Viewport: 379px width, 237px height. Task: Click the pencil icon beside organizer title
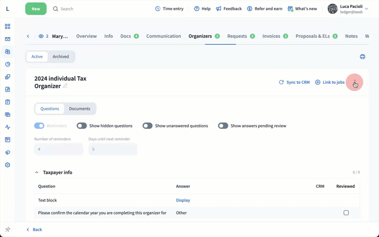(x=65, y=86)
